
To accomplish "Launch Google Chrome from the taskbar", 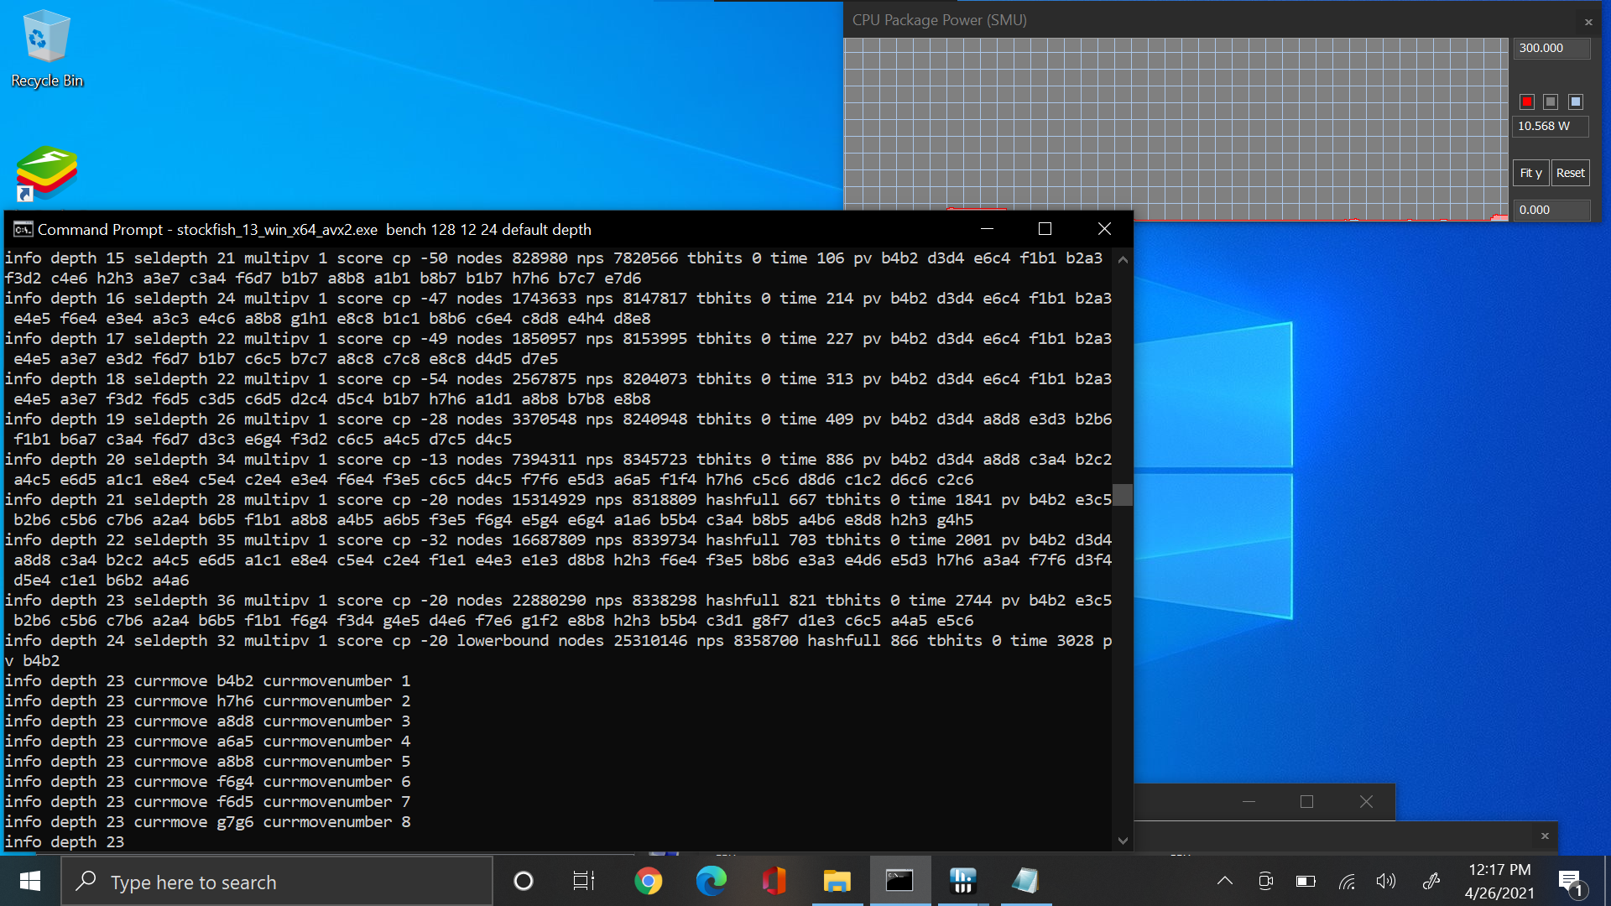I will point(648,881).
